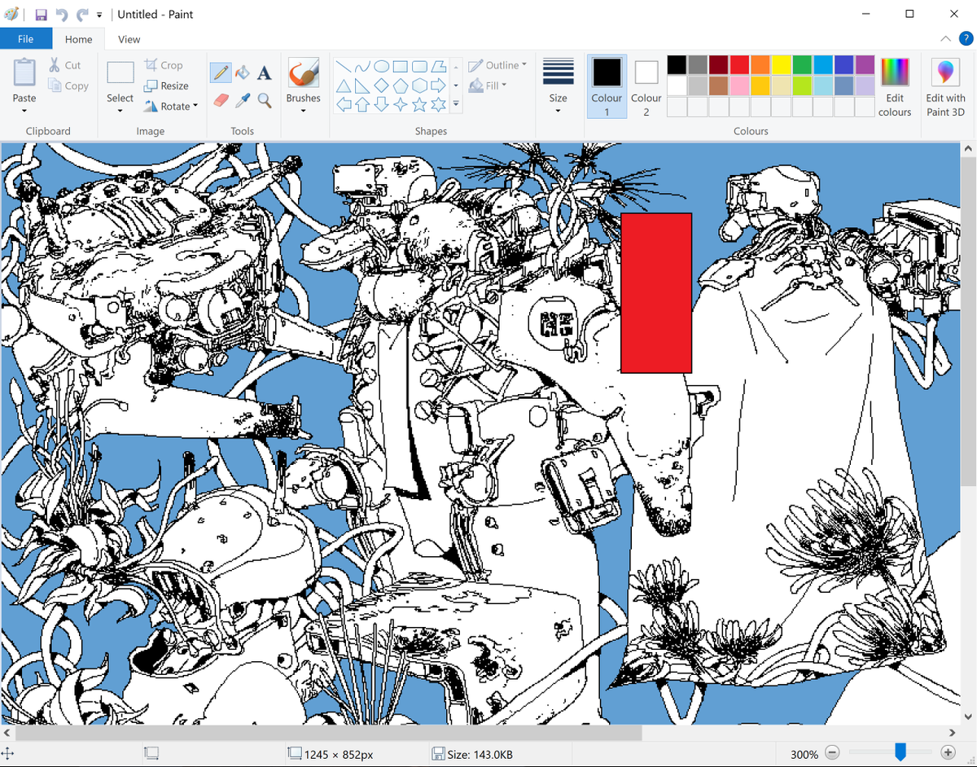977x767 pixels.
Task: Click the rectangular Select tool icon
Action: [x=120, y=72]
